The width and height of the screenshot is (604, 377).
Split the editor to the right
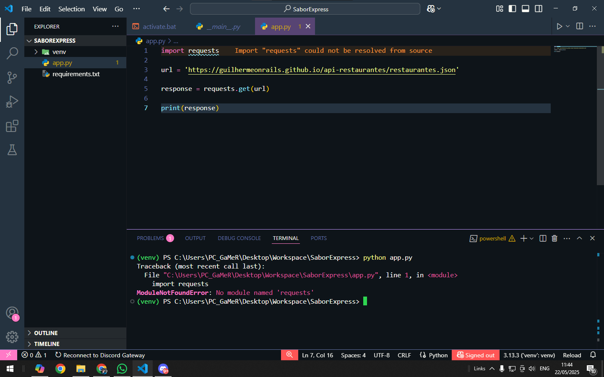580,26
